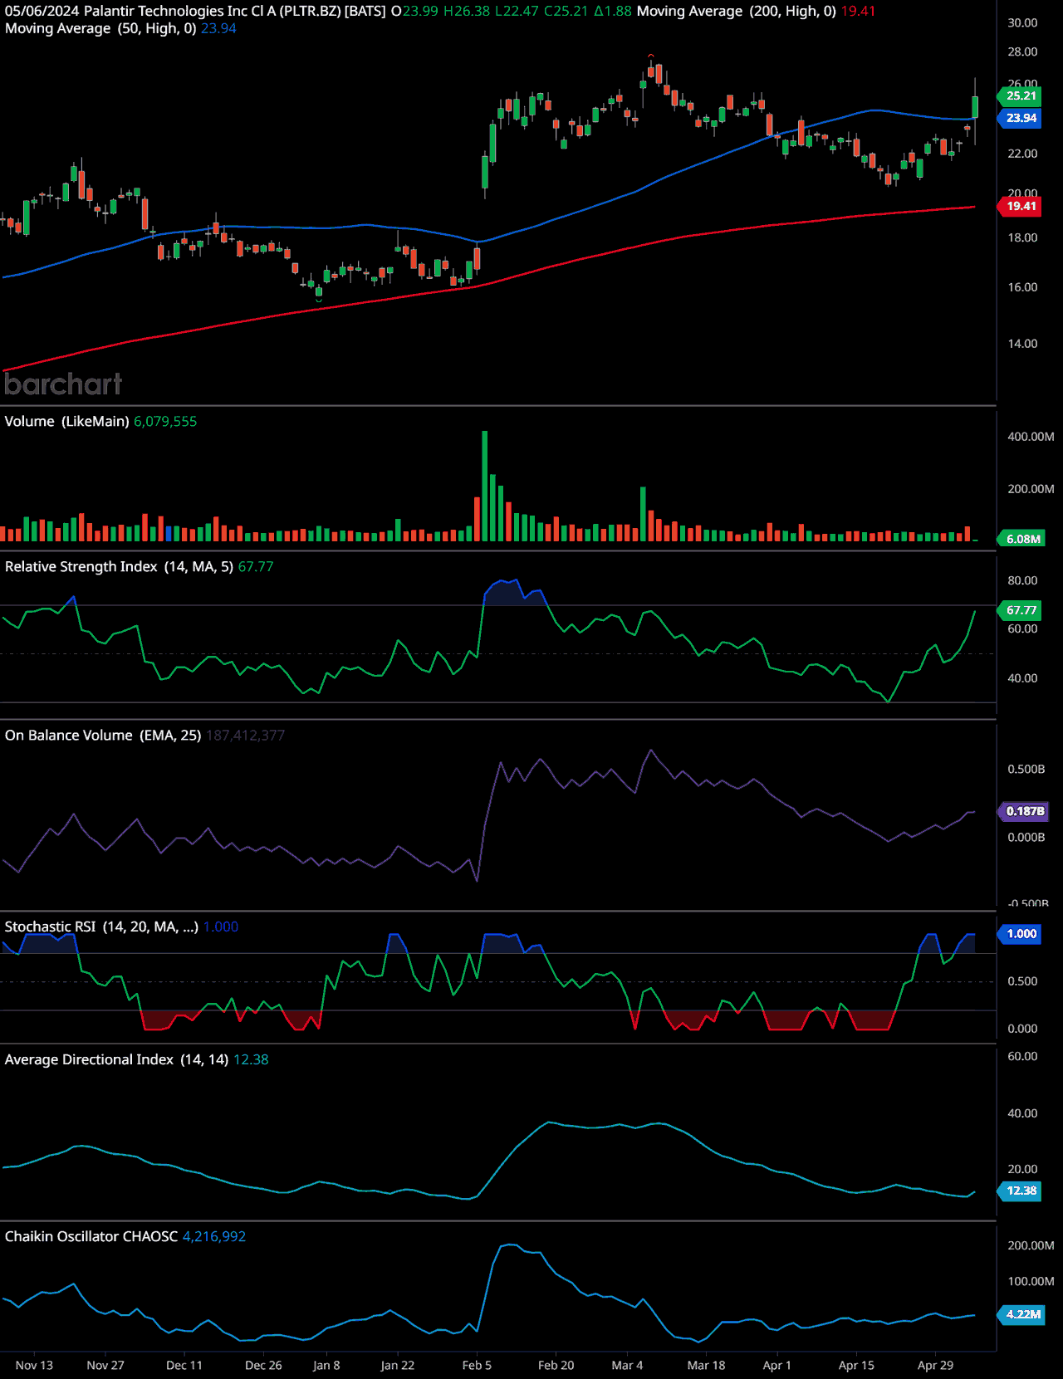Click the Apr 29 date on time axis
1063x1379 pixels.
935,1365
